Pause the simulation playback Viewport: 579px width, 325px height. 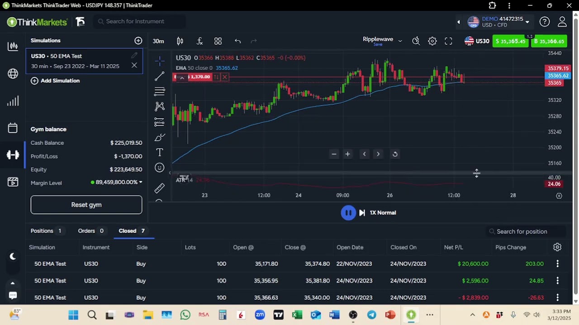click(348, 213)
